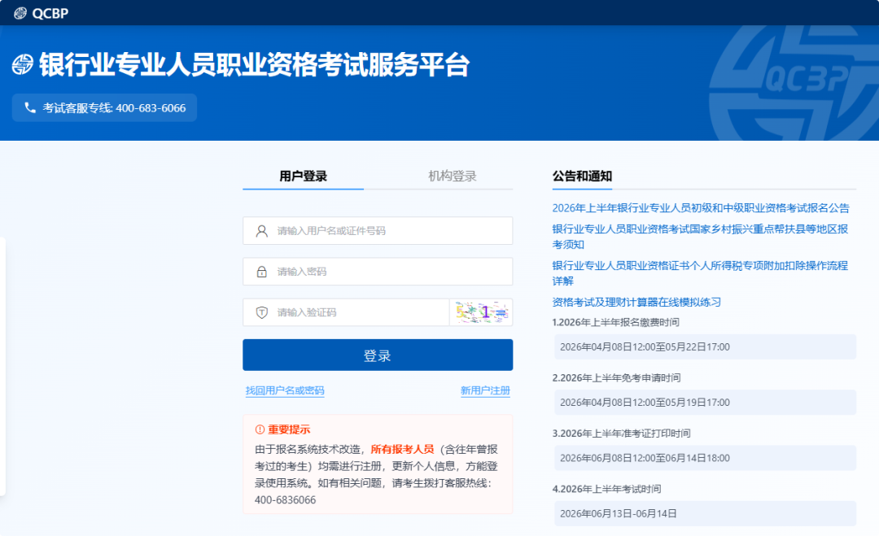Click the shield icon in captcha field
This screenshot has width=879, height=536.
point(261,312)
